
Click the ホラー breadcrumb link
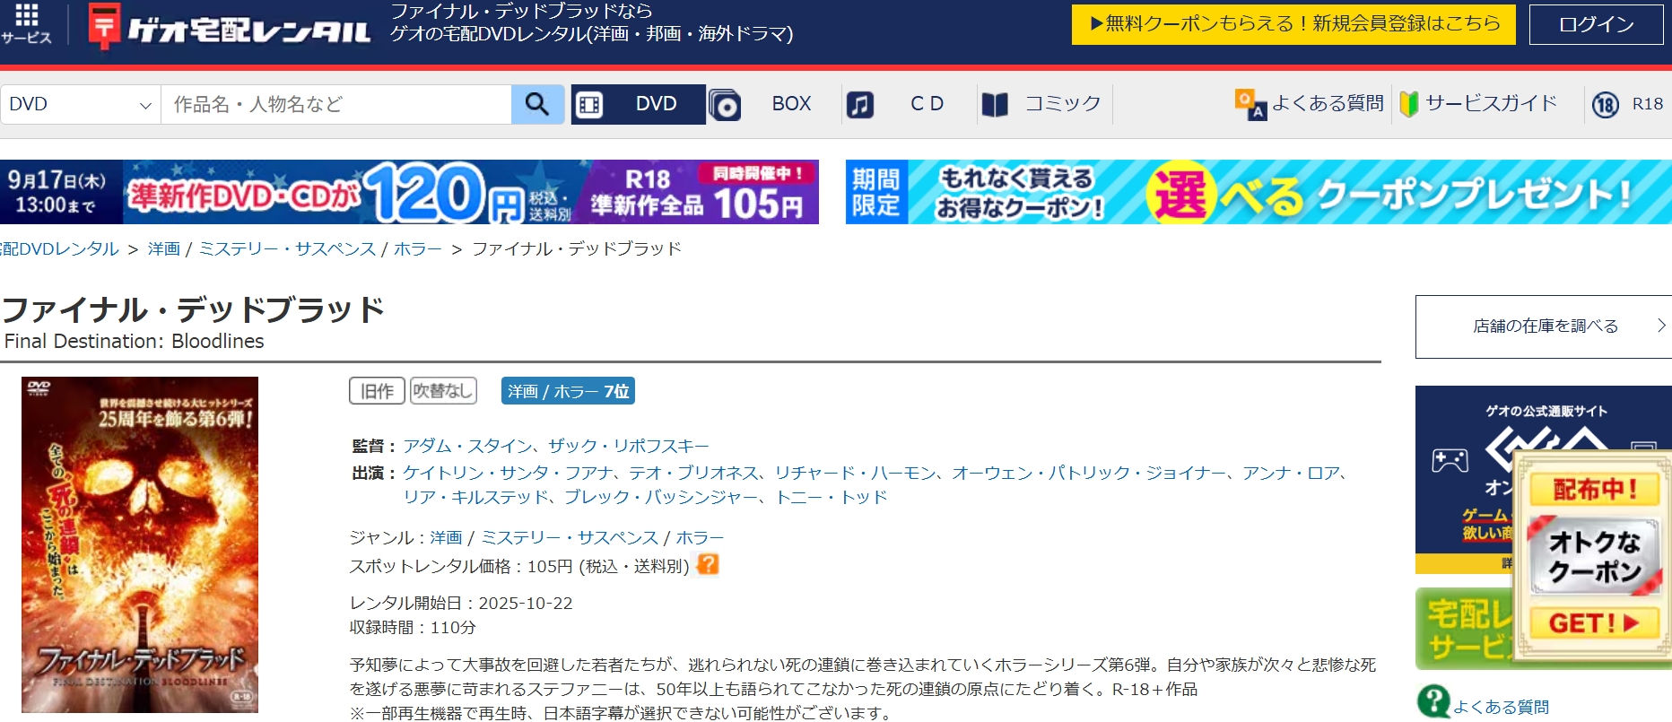tap(418, 248)
